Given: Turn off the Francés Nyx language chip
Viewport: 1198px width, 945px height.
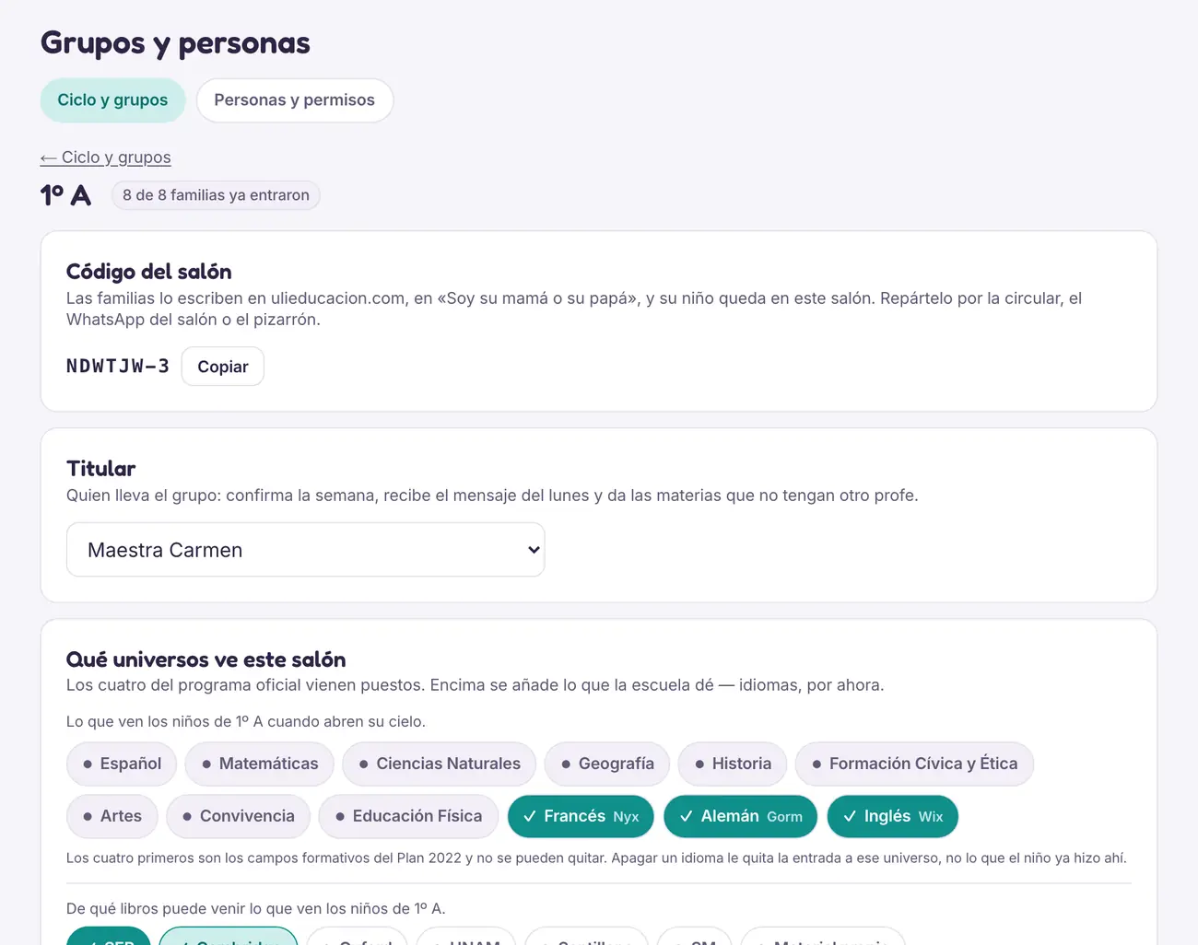Looking at the screenshot, I should tap(581, 816).
